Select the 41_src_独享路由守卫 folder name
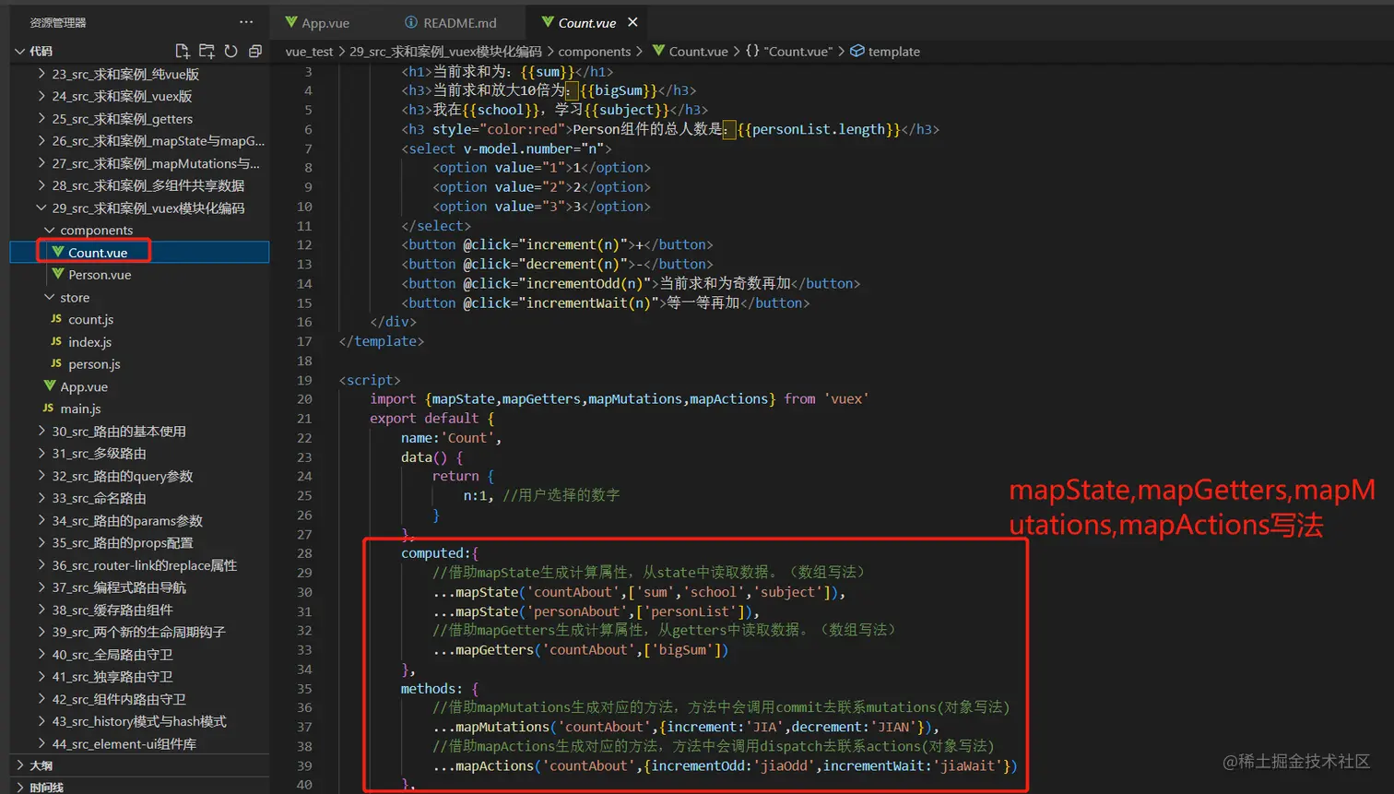The image size is (1394, 794). coord(112,676)
